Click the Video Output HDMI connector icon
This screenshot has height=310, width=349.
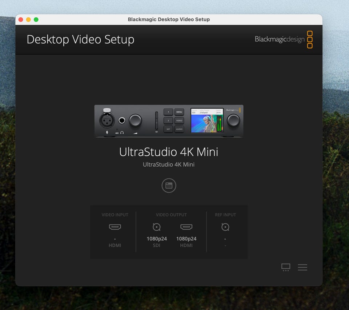pos(186,227)
